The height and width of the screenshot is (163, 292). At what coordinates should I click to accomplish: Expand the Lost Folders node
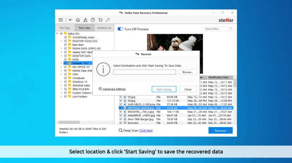point(61,97)
